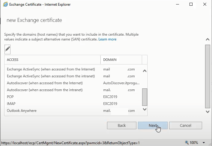Viewport: 212px width, 146px height.
Task: Click the domain list scrollbar thumb
Action: pos(145,97)
